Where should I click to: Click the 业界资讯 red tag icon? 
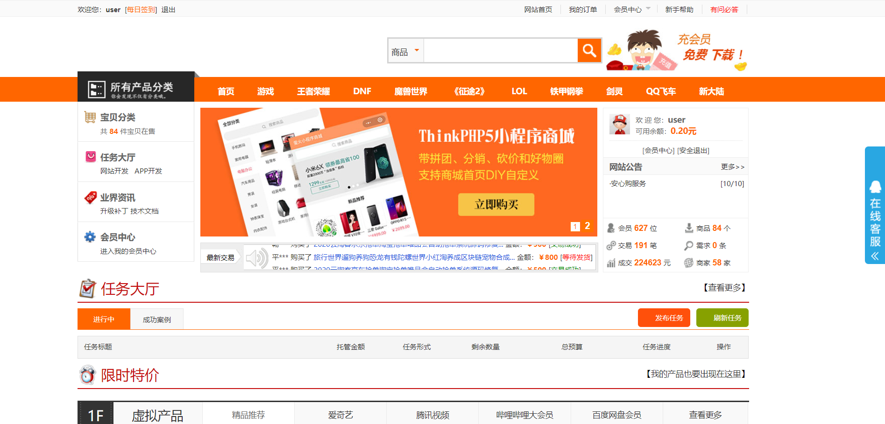pos(91,197)
